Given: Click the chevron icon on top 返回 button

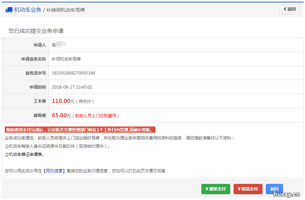Looking at the screenshot, I should pos(285,9).
